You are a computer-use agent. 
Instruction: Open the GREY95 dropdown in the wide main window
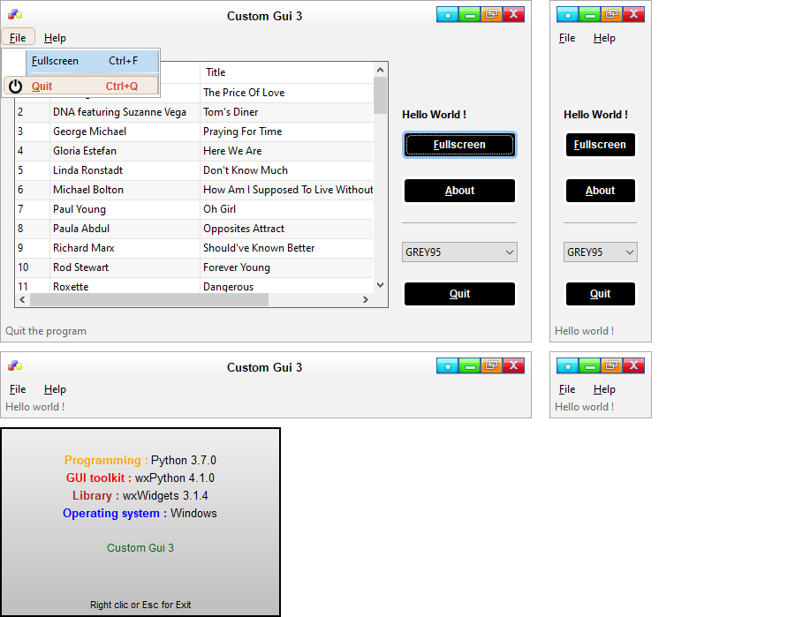coord(459,252)
